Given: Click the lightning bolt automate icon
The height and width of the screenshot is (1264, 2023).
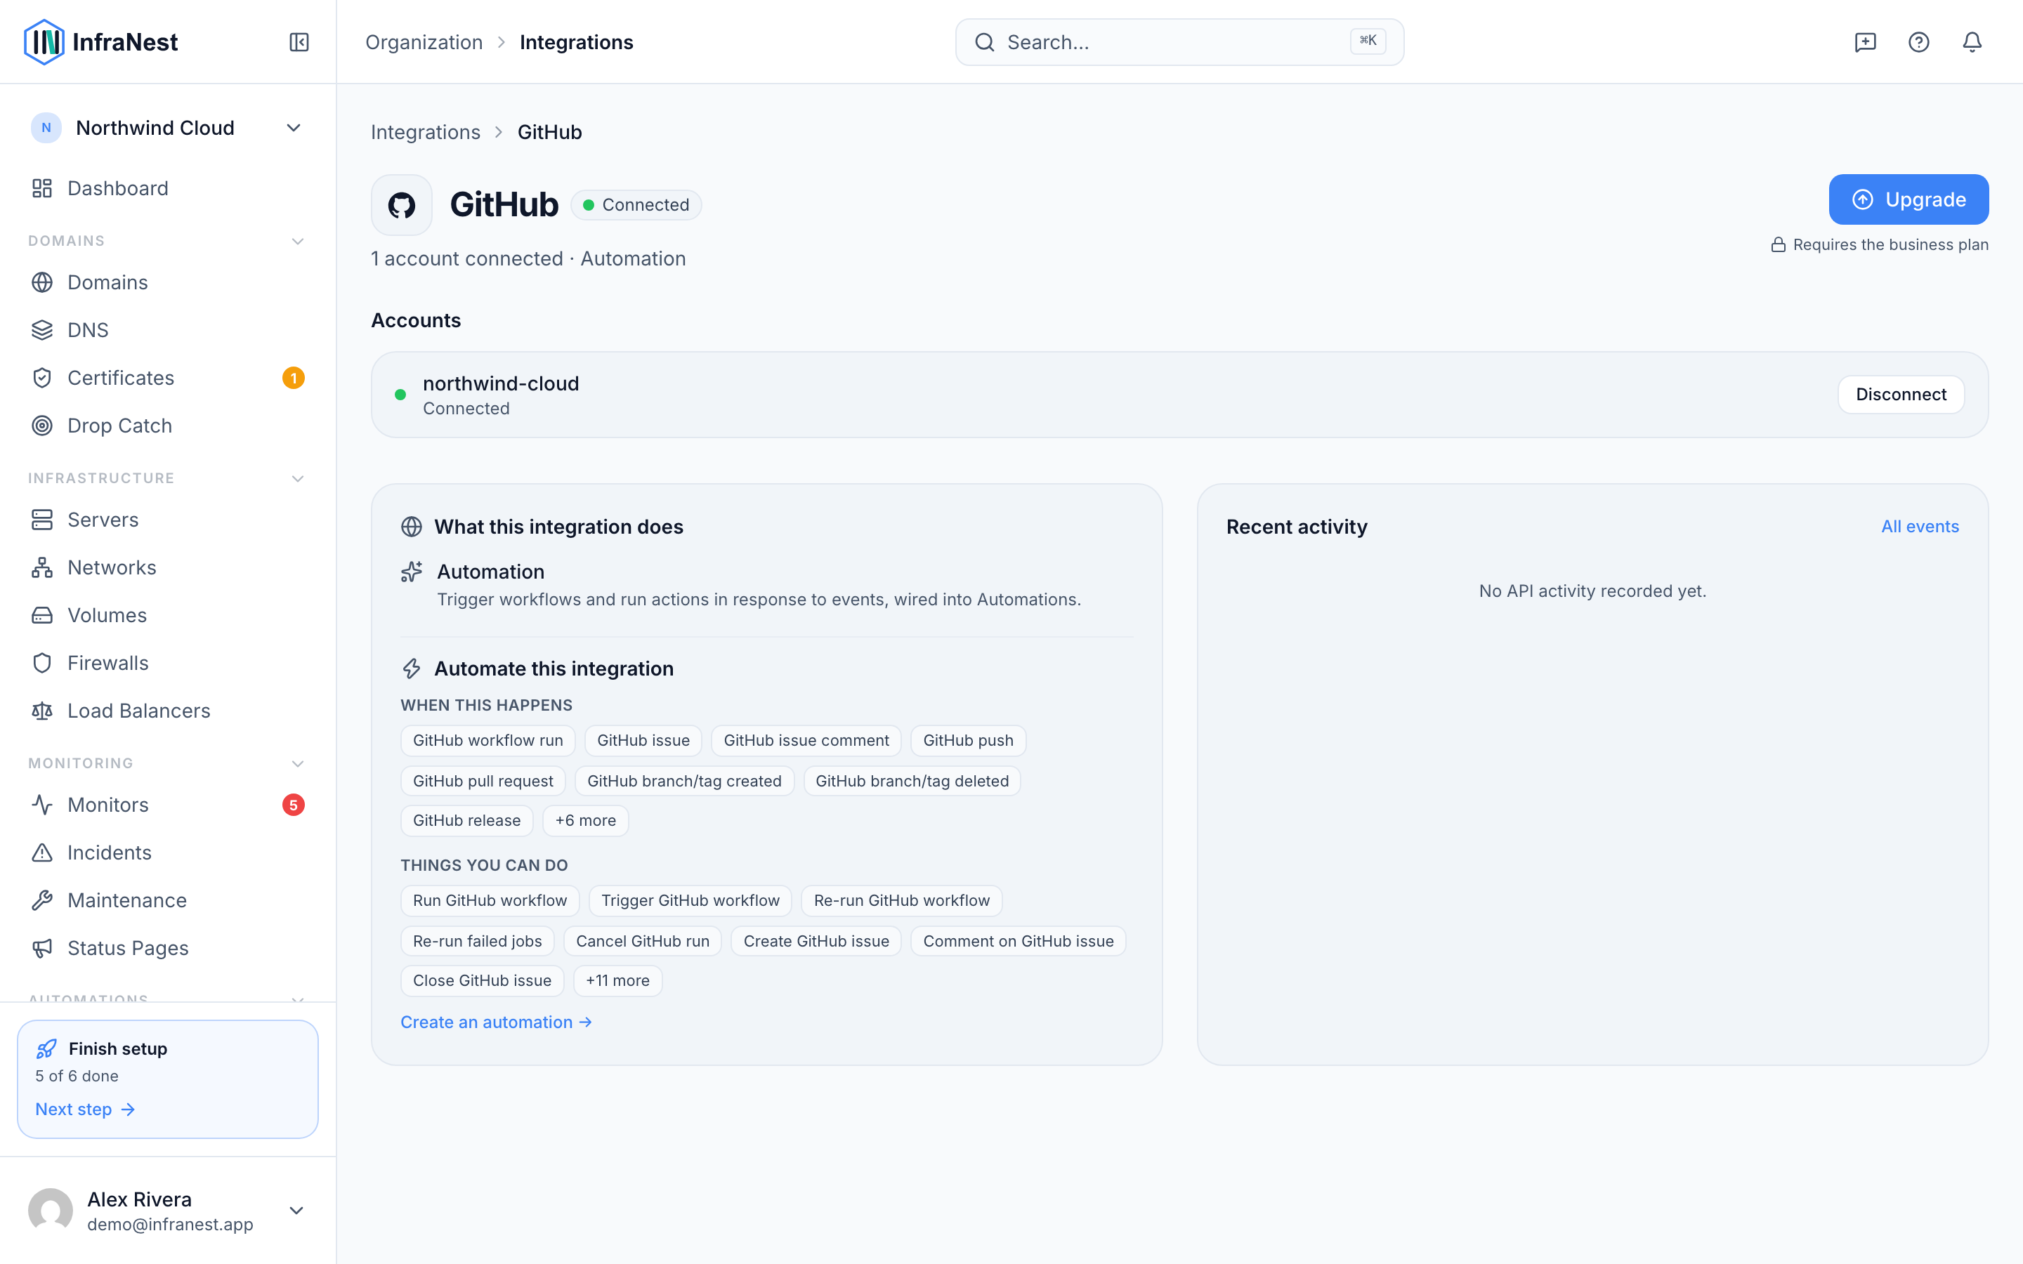Looking at the screenshot, I should 412,669.
